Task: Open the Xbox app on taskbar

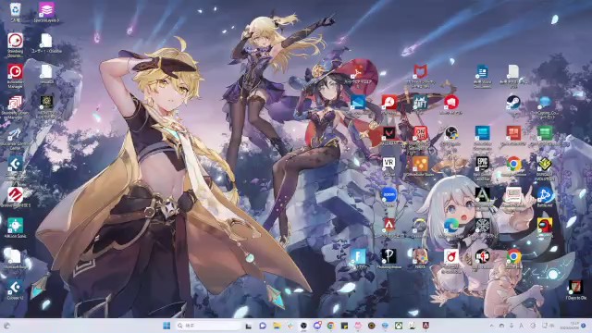Action: point(399,326)
